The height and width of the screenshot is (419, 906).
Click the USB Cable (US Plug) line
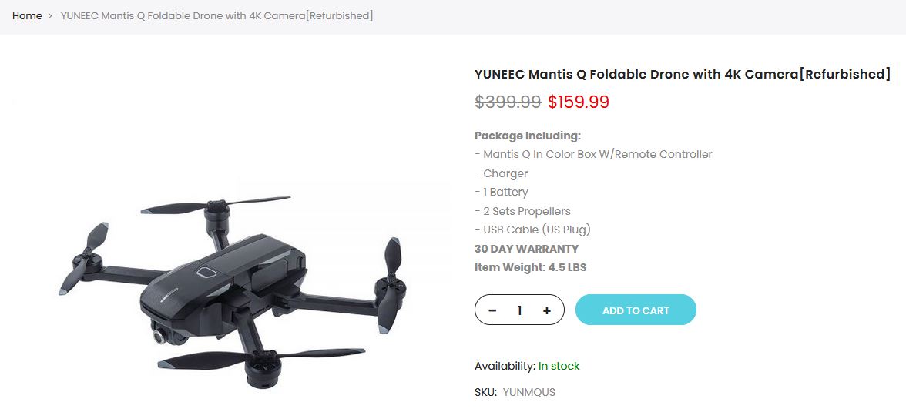click(x=533, y=230)
